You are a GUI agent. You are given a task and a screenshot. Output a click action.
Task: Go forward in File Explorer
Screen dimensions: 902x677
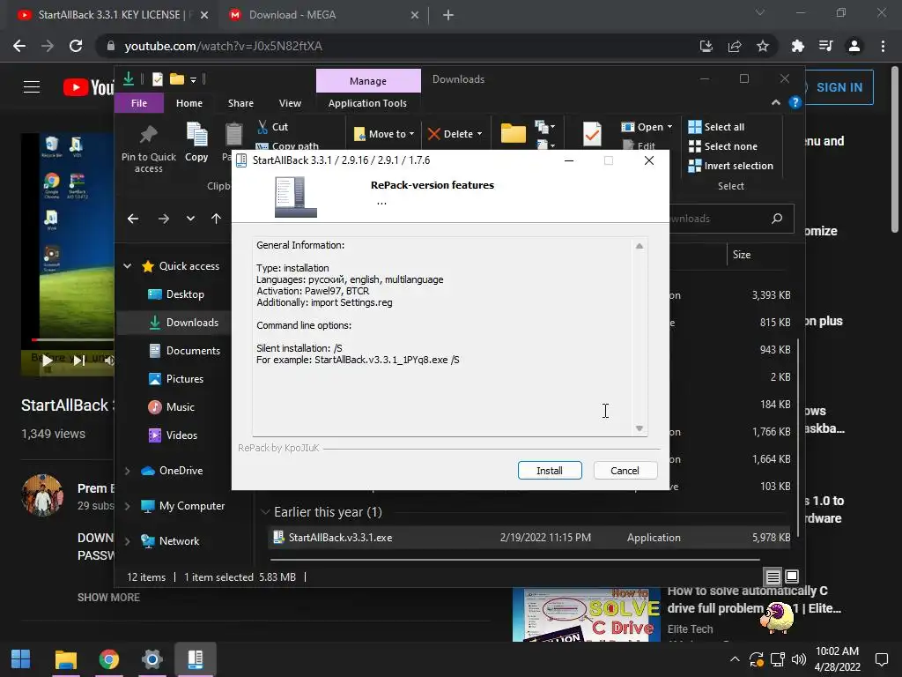[x=163, y=219]
